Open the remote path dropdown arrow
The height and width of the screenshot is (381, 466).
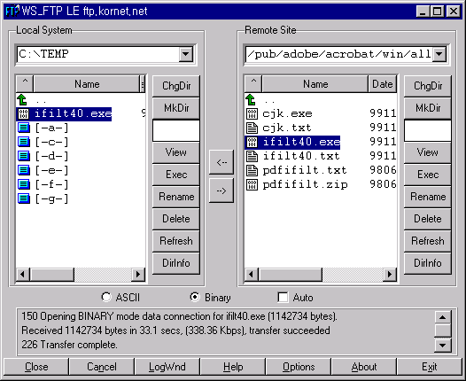point(439,54)
